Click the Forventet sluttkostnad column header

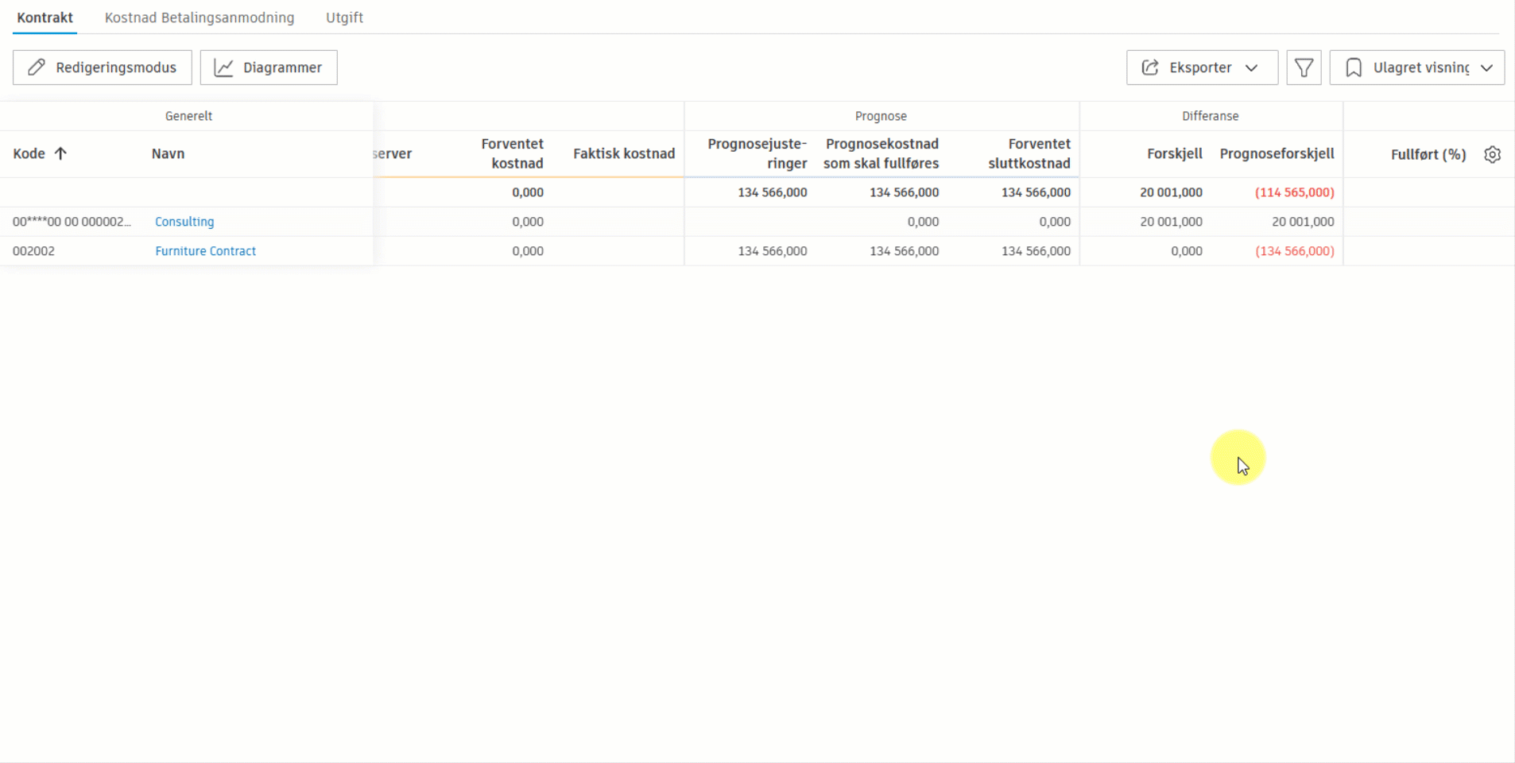[1029, 153]
